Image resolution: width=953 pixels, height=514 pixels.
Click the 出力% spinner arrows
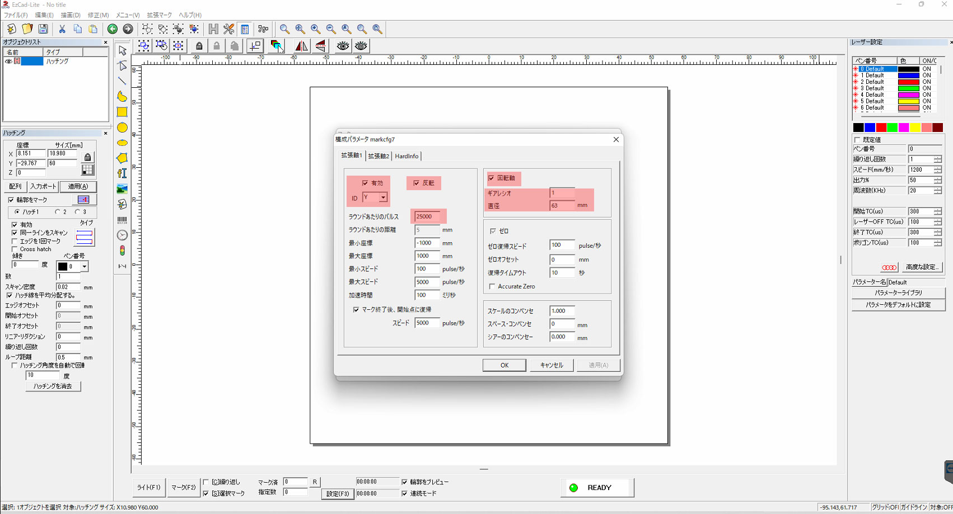coord(938,180)
